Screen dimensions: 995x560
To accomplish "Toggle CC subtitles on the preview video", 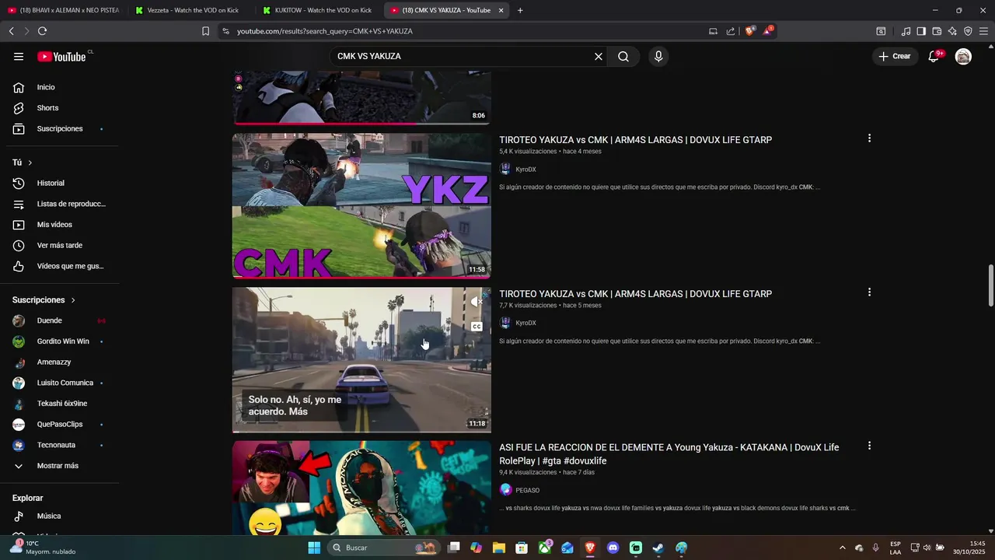I will coord(477,327).
